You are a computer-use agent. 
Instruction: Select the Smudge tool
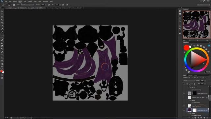click(2, 46)
